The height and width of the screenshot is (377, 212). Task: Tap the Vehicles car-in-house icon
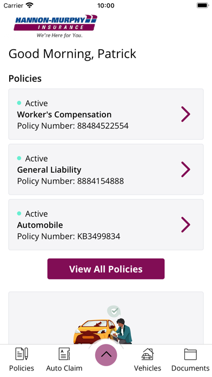click(x=148, y=354)
